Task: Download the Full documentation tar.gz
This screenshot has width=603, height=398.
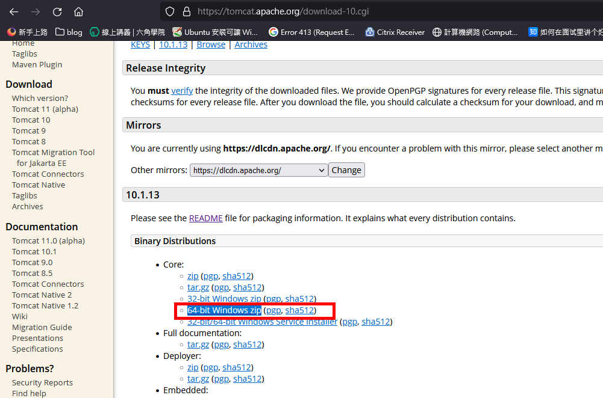Action: [x=198, y=344]
